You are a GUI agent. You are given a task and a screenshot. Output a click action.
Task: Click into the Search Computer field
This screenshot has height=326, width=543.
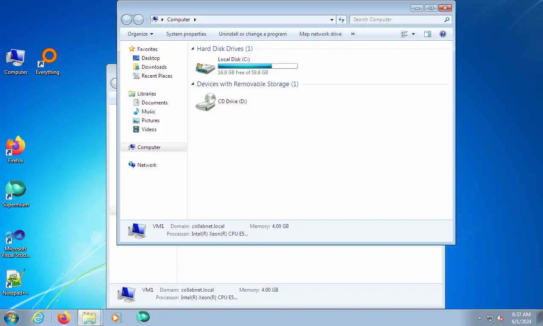400,20
